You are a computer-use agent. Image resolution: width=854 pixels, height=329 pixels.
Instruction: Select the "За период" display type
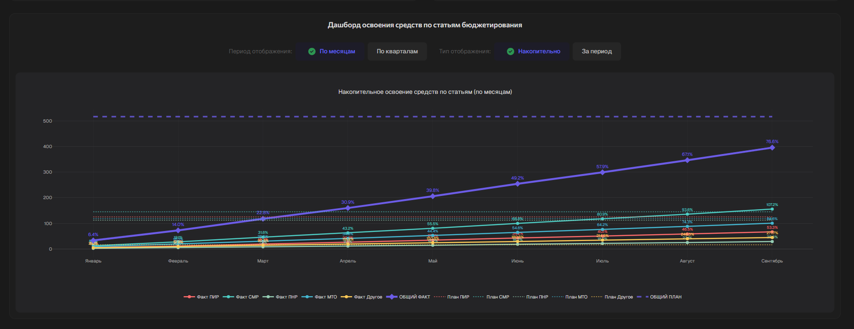click(596, 51)
